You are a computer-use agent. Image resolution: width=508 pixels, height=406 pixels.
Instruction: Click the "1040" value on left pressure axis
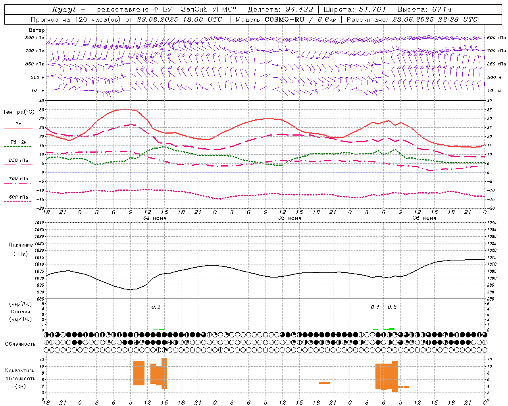pyautogui.click(x=39, y=223)
